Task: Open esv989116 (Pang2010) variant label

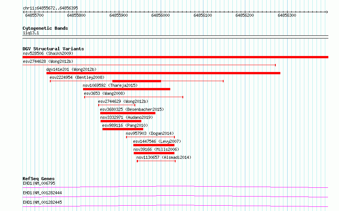Action: [125, 125]
